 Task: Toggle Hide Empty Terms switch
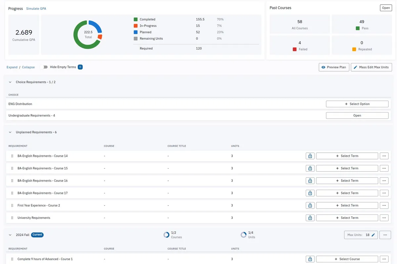[x=44, y=67]
